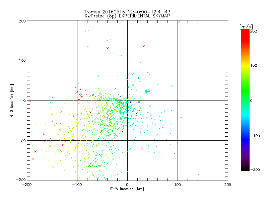Select the black X marker near the red X up north
268x201 pixels.
tap(108, 48)
